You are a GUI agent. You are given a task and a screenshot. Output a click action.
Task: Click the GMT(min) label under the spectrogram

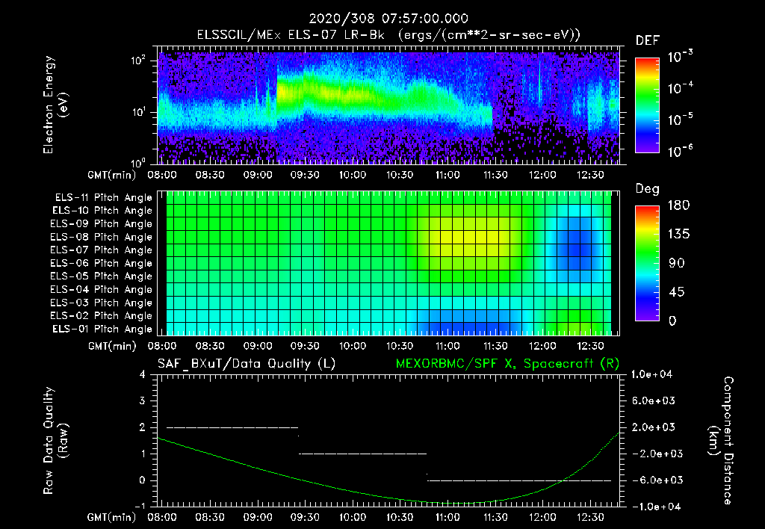tap(112, 175)
